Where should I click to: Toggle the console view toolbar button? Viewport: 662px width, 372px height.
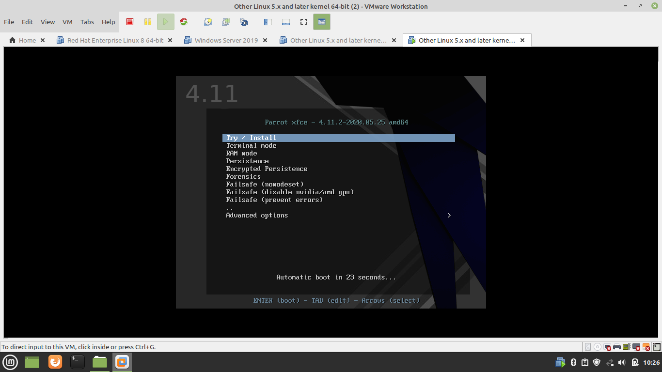pyautogui.click(x=322, y=22)
